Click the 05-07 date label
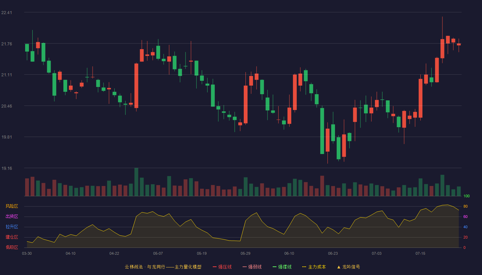Viewport: 482px width, 275px height. (x=158, y=253)
